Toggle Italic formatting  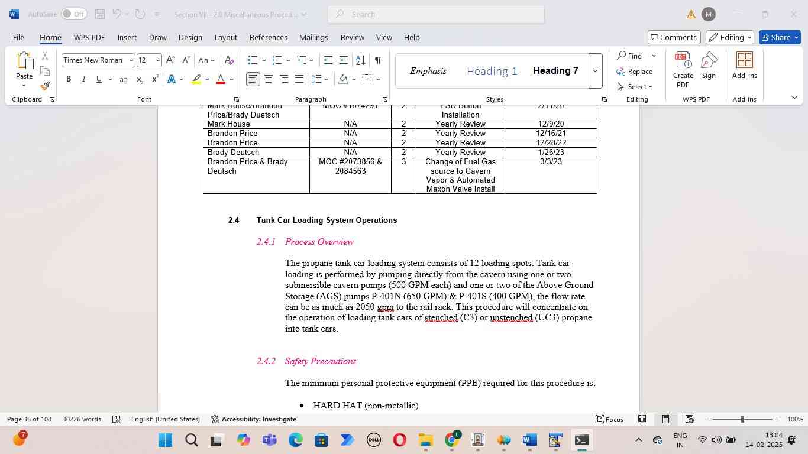tap(83, 79)
